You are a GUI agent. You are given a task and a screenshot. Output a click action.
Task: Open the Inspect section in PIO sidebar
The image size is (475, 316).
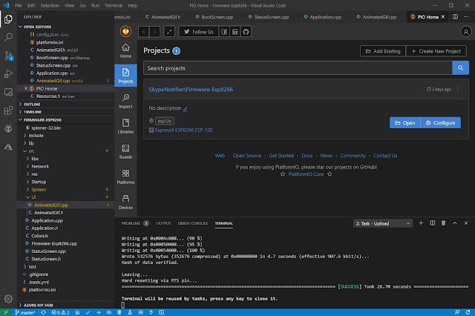pos(125,101)
